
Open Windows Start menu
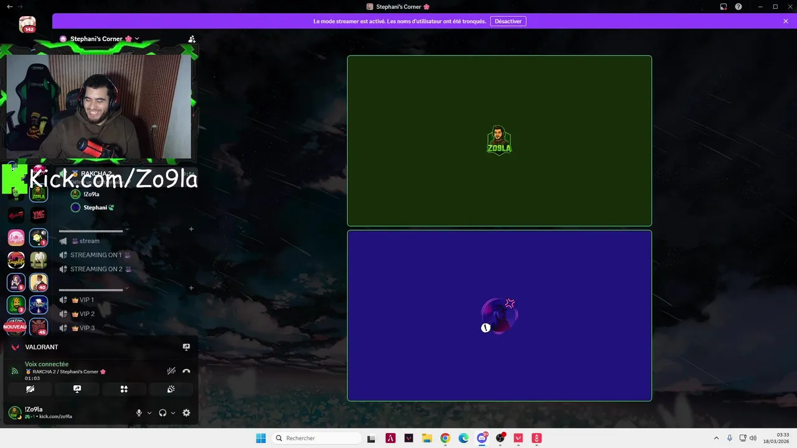pos(261,438)
